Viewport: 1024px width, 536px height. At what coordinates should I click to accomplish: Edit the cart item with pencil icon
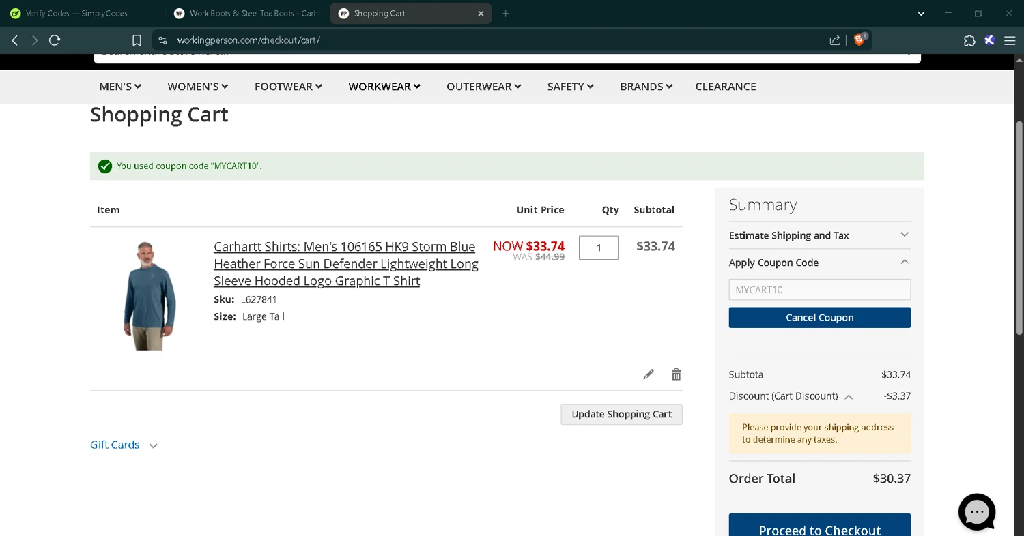[649, 374]
